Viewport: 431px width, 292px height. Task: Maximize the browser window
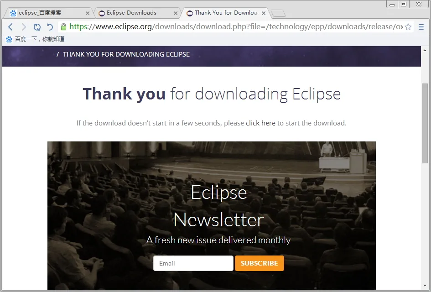coord(404,5)
